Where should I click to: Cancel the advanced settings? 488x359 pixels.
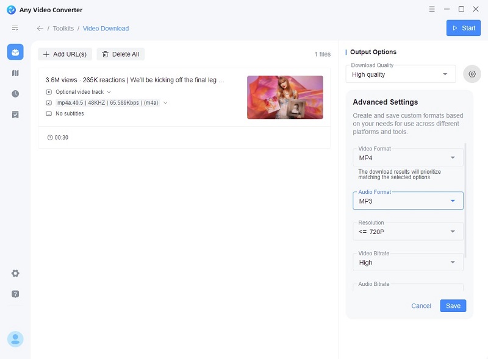point(421,306)
